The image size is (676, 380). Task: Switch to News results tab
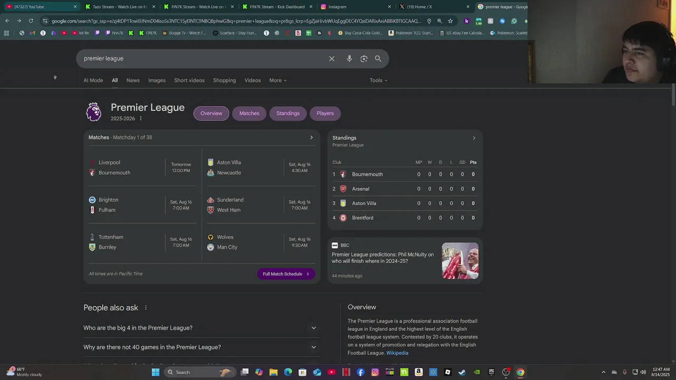click(133, 80)
